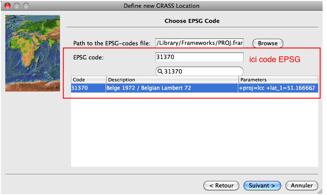
Task: Go back with the Retour button
Action: coord(222,185)
